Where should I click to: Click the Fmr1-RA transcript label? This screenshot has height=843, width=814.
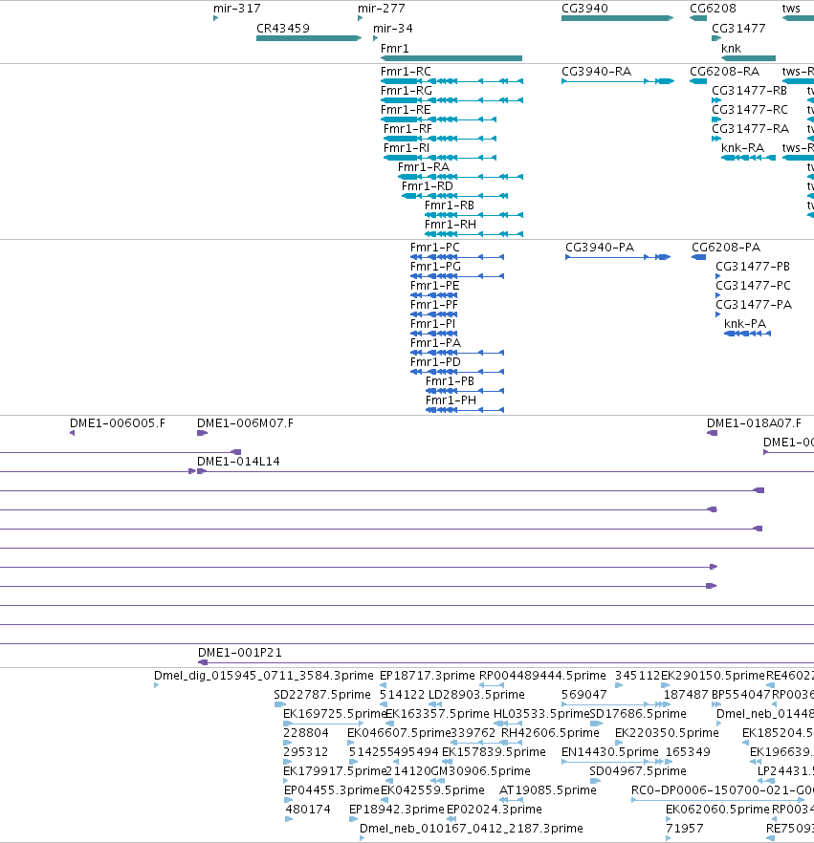(424, 167)
